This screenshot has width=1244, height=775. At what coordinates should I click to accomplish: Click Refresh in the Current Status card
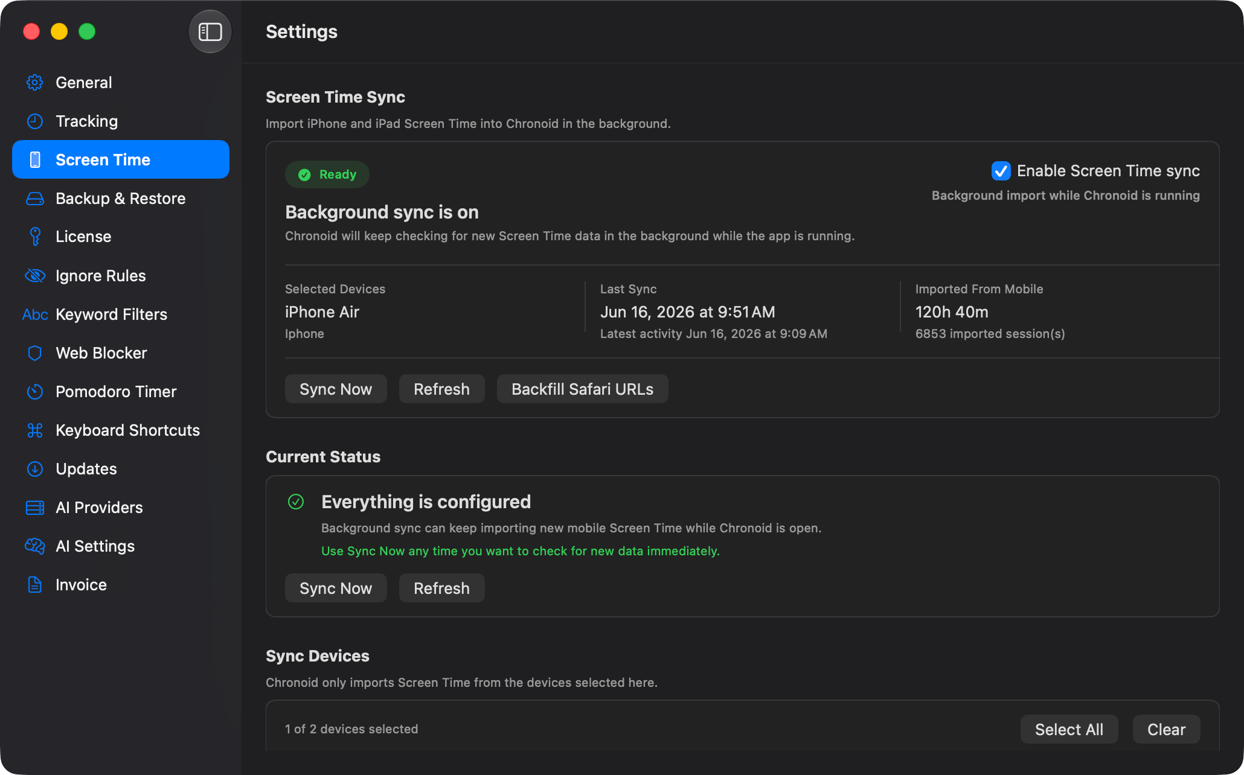click(x=441, y=588)
